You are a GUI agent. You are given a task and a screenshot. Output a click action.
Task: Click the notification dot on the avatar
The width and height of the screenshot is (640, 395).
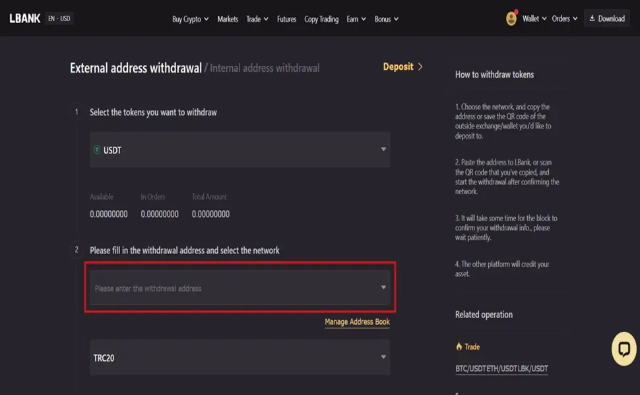(516, 11)
